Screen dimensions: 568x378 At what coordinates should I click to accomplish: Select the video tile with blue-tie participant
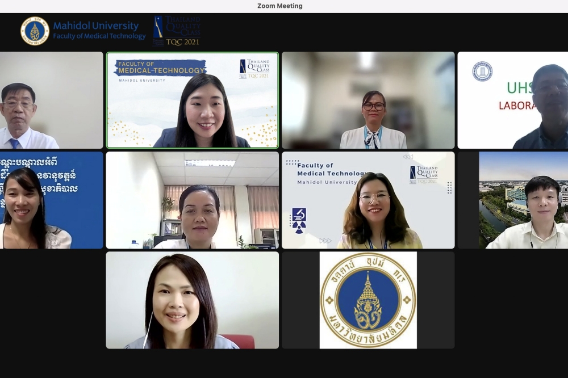coord(51,100)
